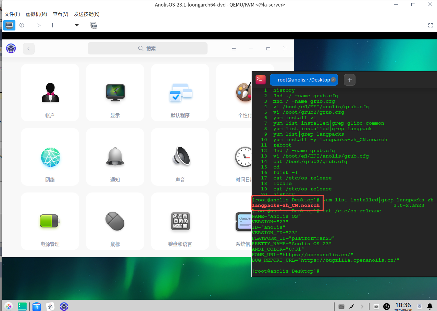Open the 声音 (Sound) settings module

[180, 157]
